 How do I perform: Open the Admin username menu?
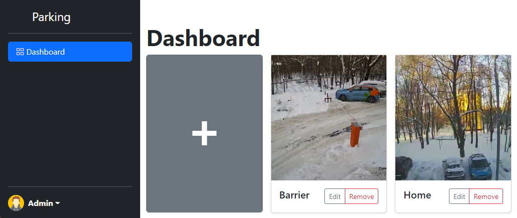pos(41,203)
